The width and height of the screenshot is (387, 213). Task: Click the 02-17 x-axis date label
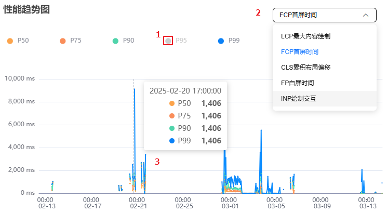coord(92,206)
